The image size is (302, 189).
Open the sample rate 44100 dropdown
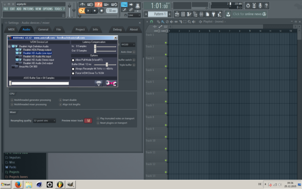pos(128,45)
